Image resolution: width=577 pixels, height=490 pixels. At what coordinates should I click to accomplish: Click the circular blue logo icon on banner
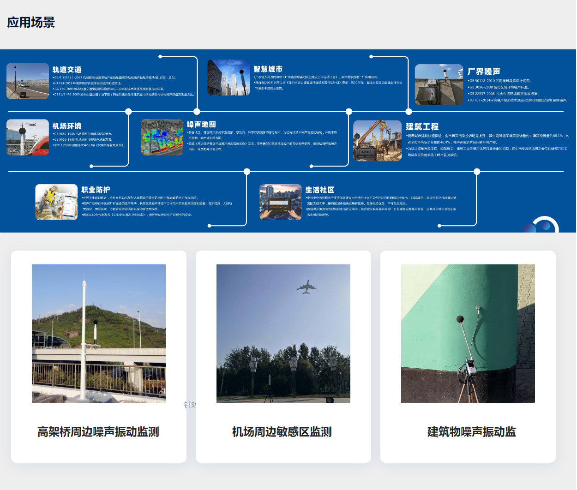(541, 226)
